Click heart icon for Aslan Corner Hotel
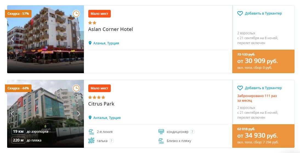 (240, 13)
